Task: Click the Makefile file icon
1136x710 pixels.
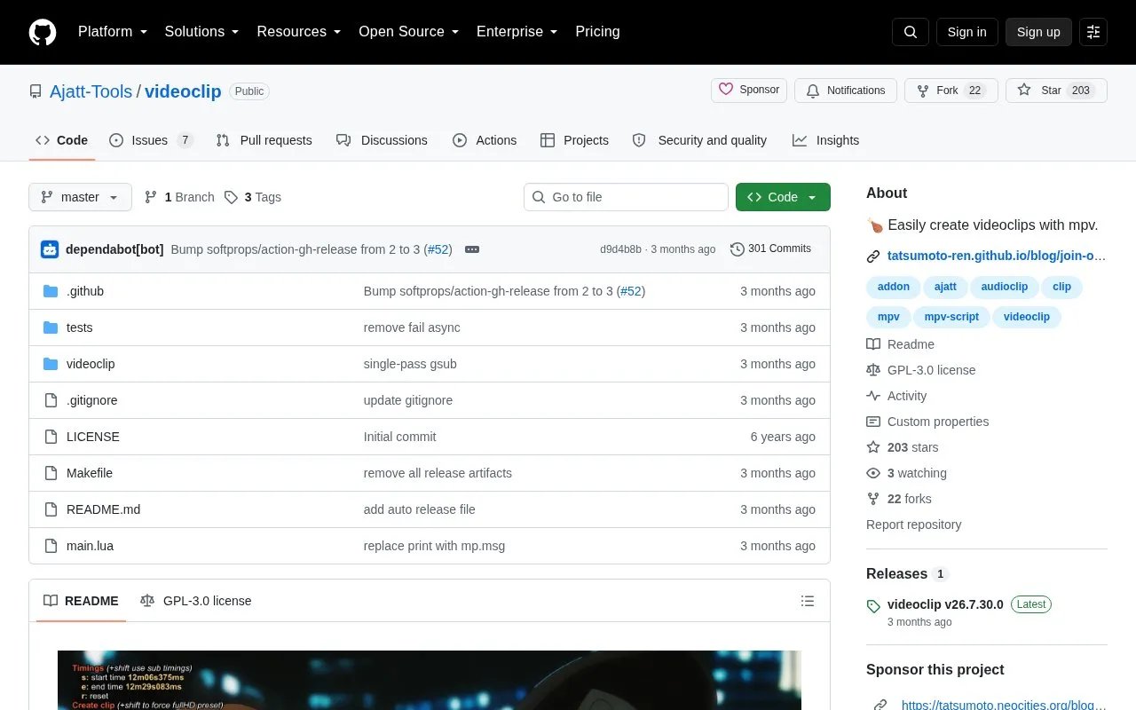Action: point(51,473)
